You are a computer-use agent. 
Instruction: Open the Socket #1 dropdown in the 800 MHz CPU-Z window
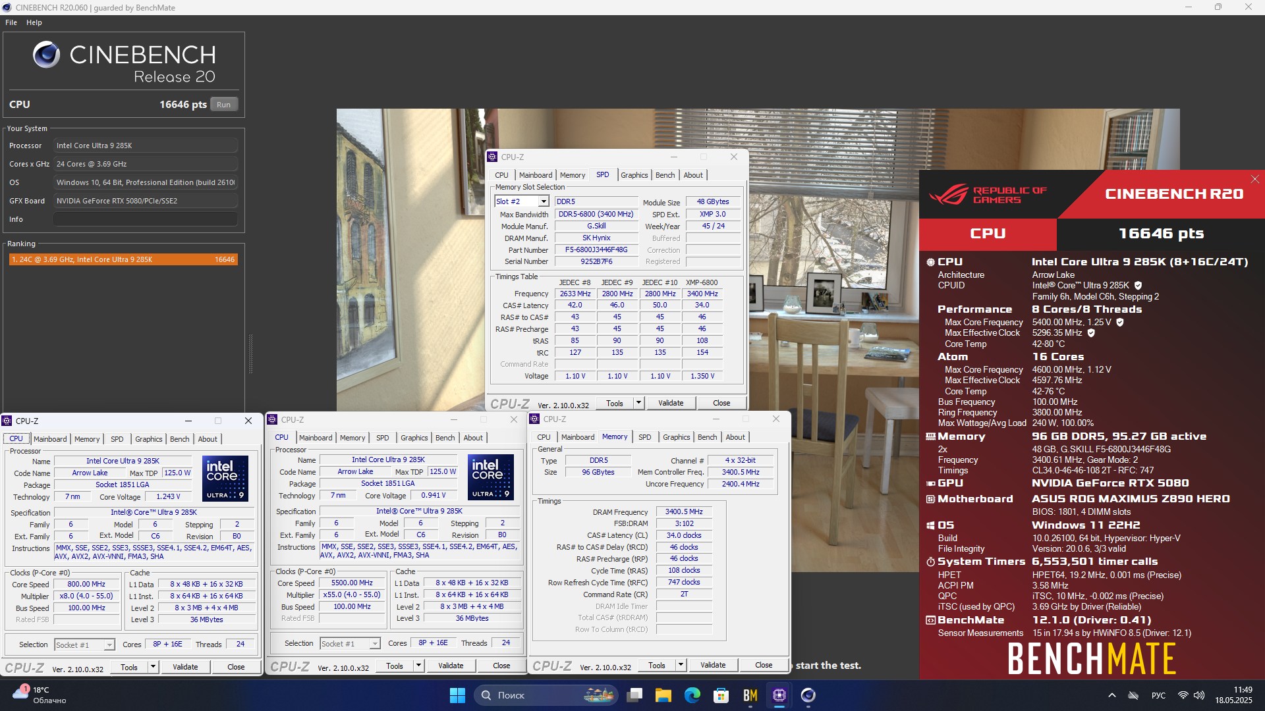(85, 645)
